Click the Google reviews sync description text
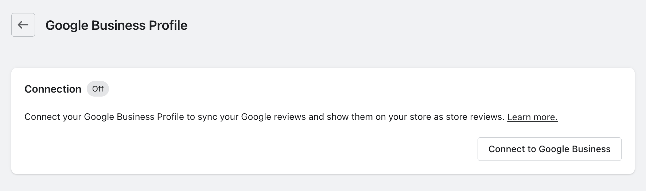The height and width of the screenshot is (191, 646). 264,117
